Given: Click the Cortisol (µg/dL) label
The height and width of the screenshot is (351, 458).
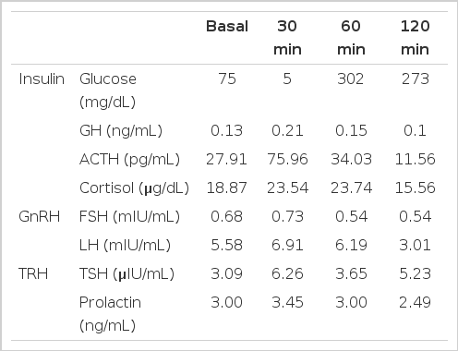Looking at the screenshot, I should pyautogui.click(x=134, y=188).
